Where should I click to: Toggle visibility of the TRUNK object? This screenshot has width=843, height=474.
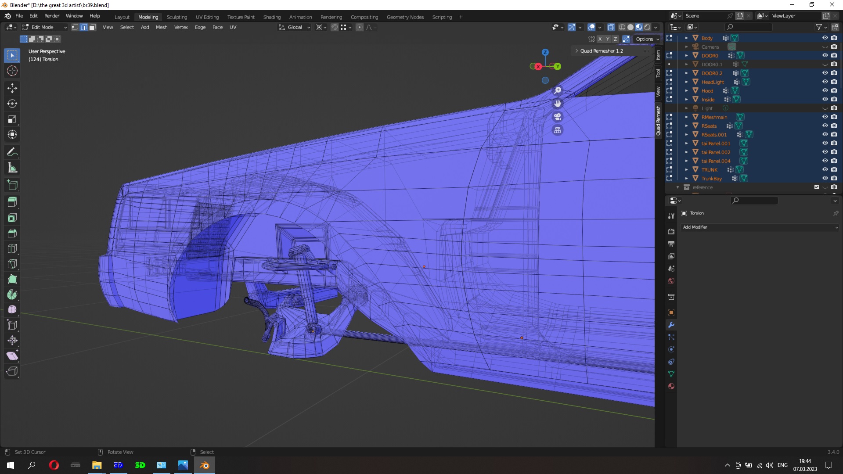[825, 169]
